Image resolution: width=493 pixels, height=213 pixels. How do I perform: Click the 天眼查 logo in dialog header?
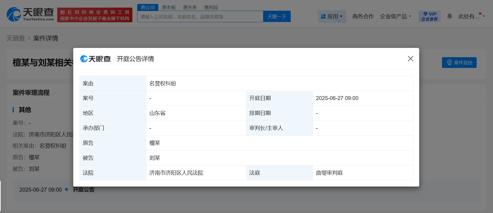[x=96, y=59]
